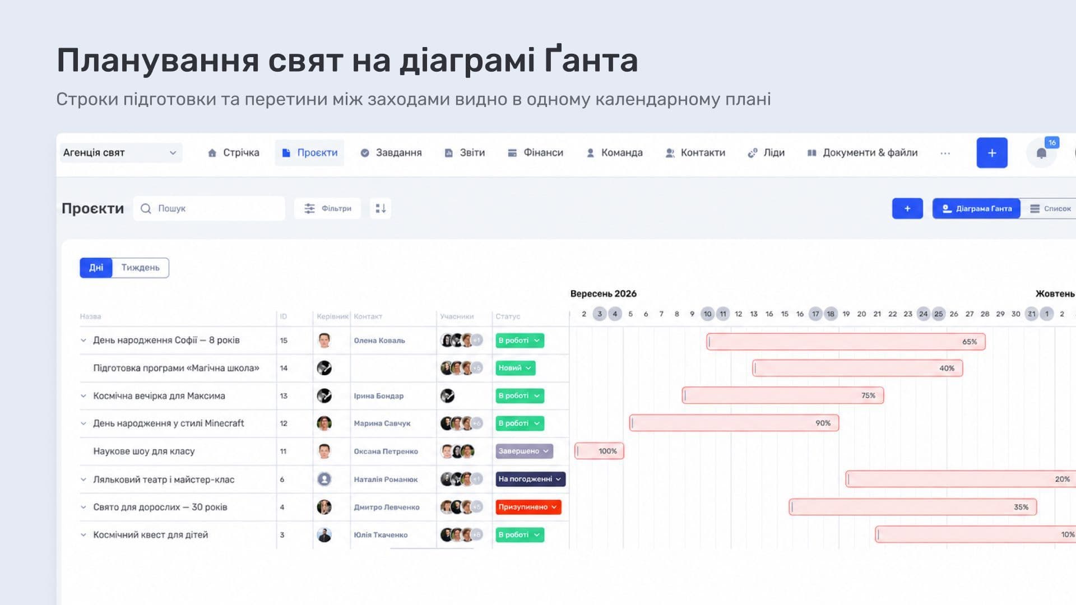The image size is (1076, 605).
Task: Click the search magnifier icon
Action: pos(146,208)
